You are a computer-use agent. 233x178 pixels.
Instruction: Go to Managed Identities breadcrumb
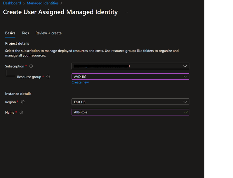click(x=43, y=3)
